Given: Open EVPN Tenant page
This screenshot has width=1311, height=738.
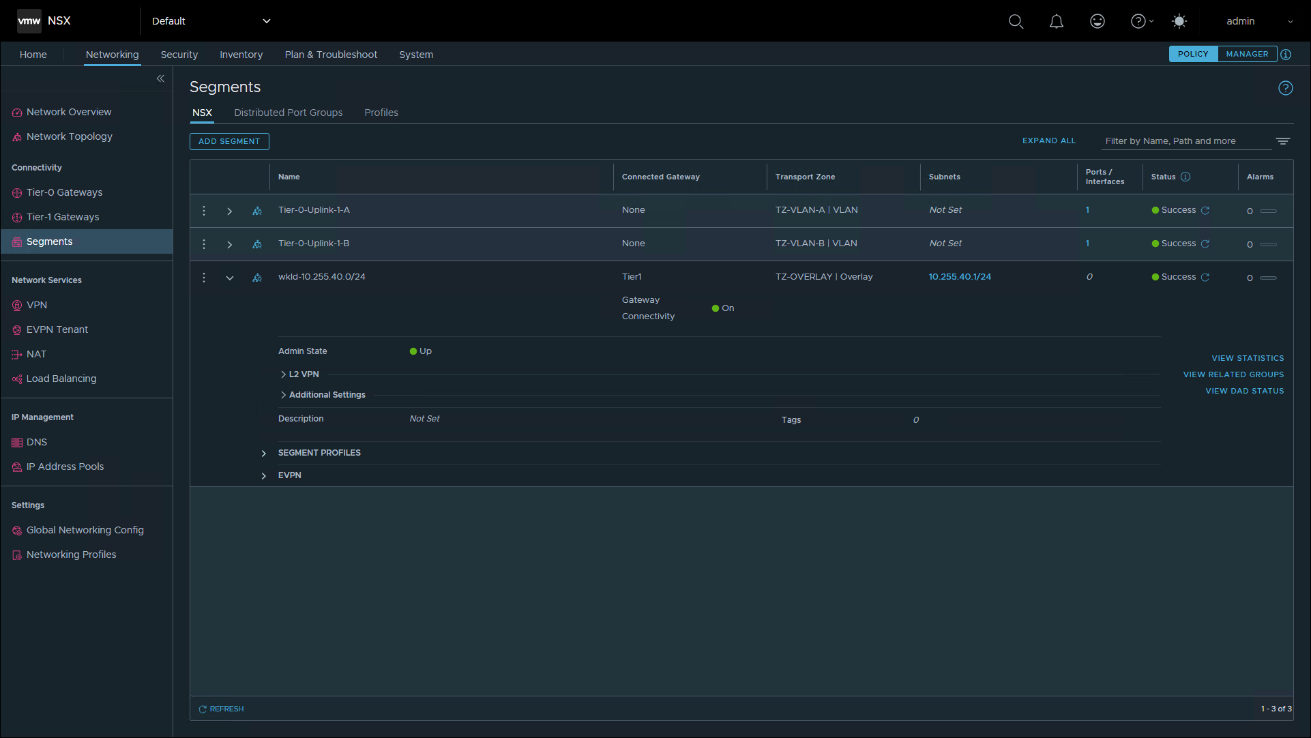Looking at the screenshot, I should point(57,329).
